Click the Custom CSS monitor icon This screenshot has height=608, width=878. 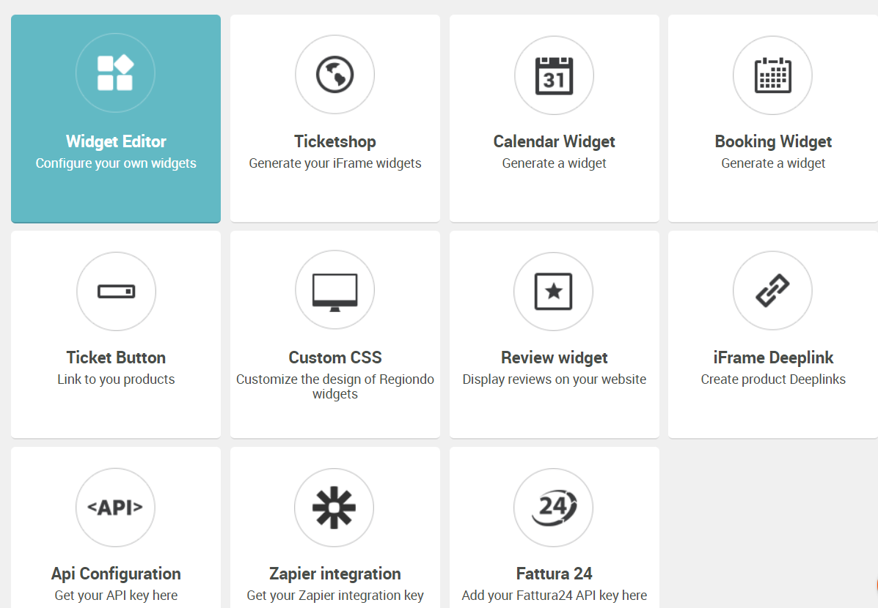335,292
